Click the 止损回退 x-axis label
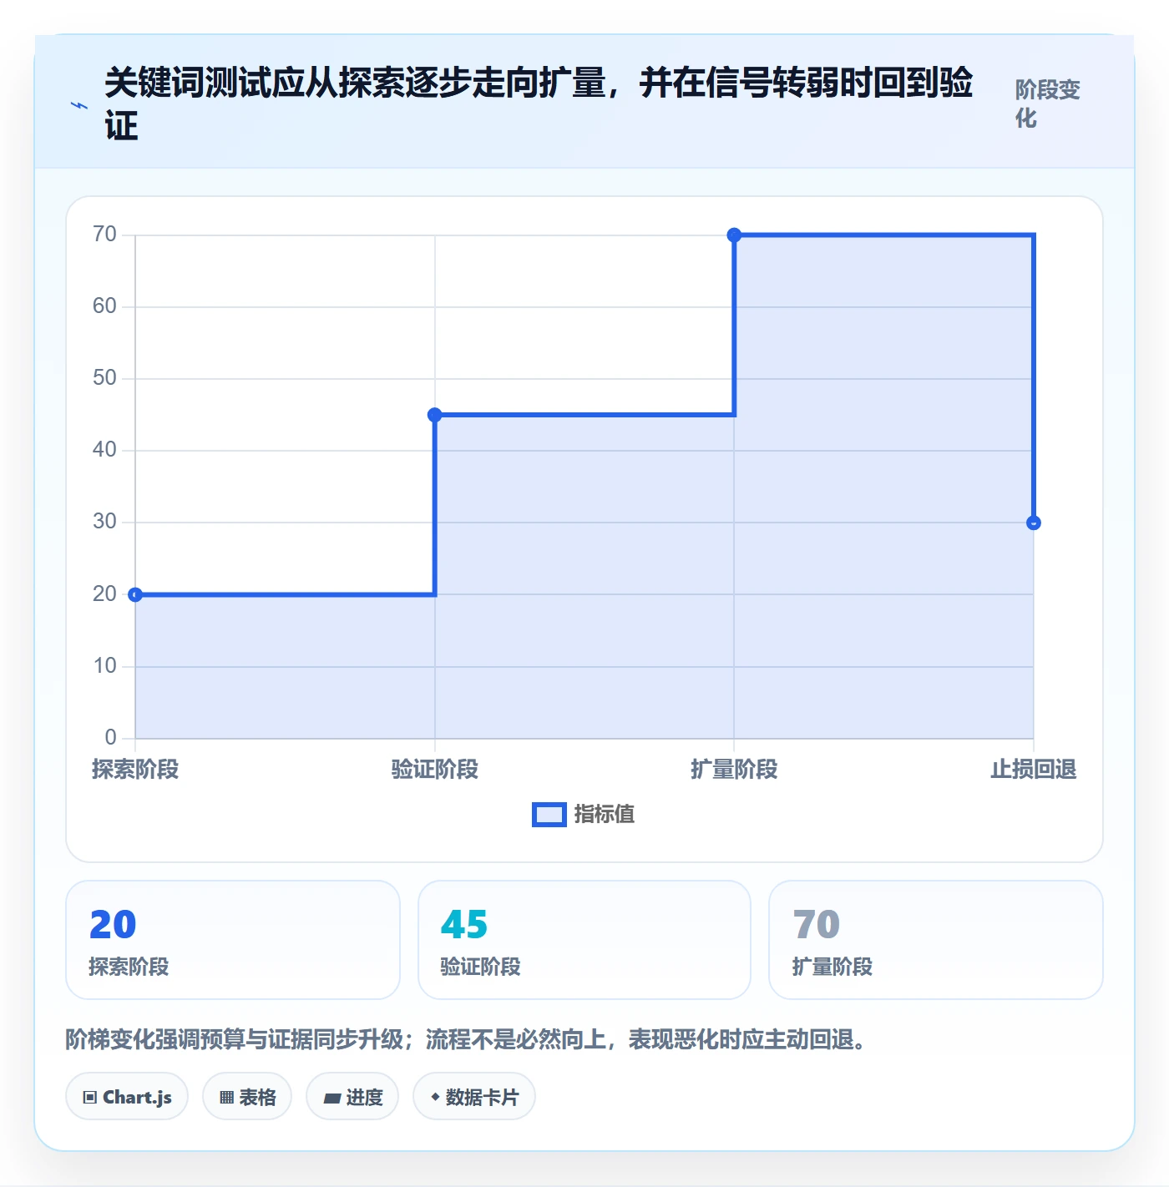The height and width of the screenshot is (1187, 1169). click(1034, 769)
